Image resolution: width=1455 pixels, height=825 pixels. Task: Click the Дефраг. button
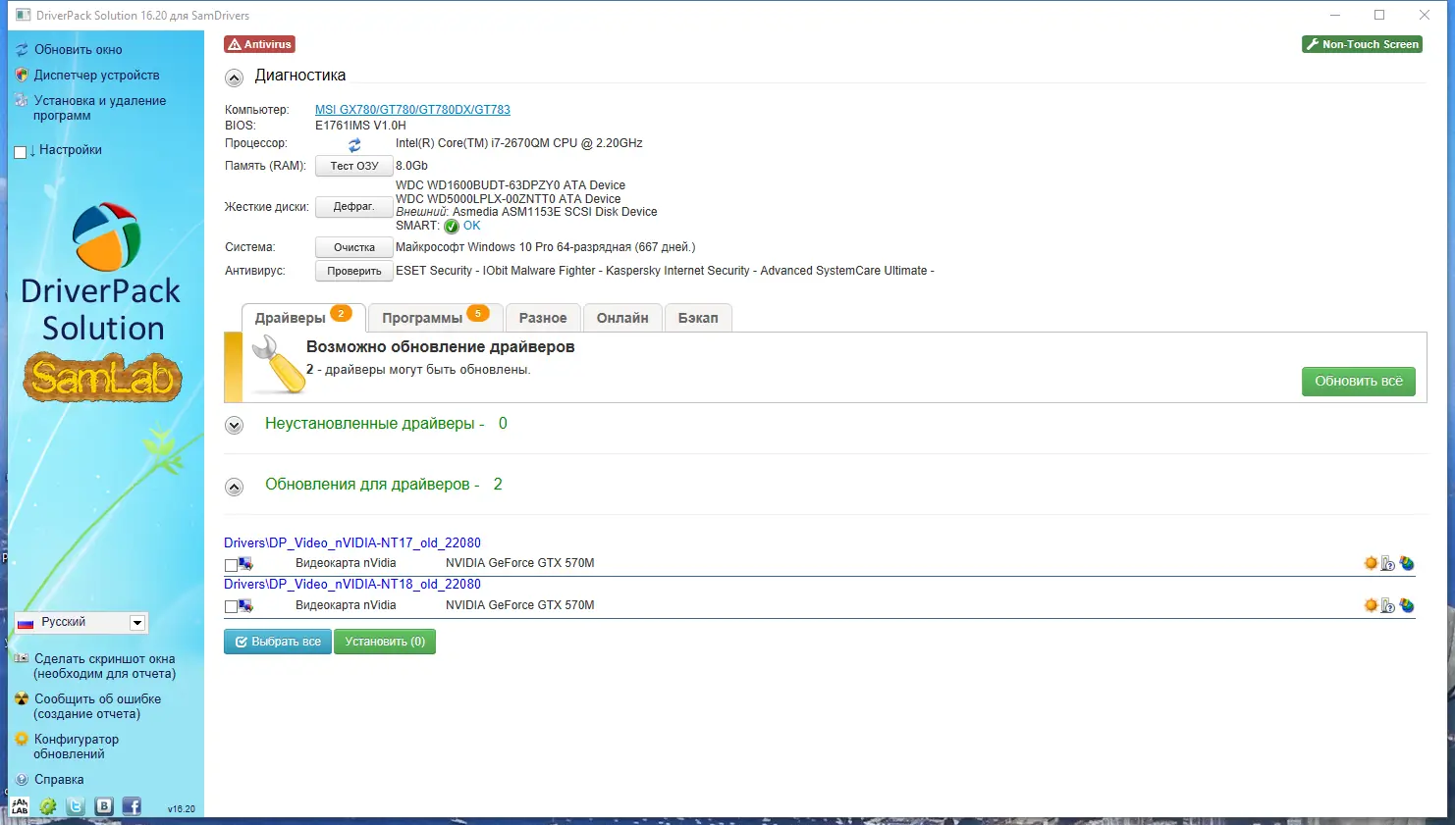click(354, 207)
